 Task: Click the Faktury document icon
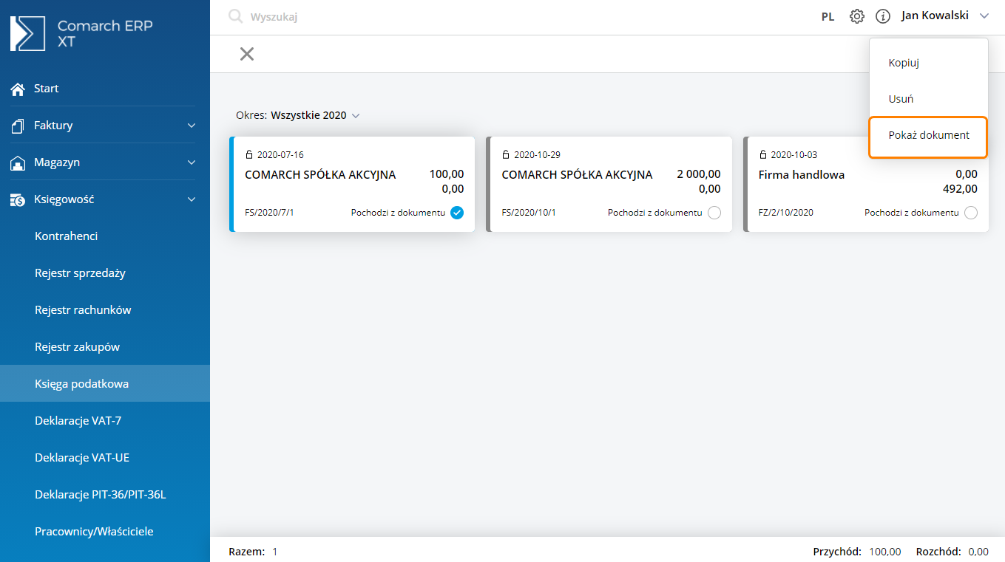(18, 126)
